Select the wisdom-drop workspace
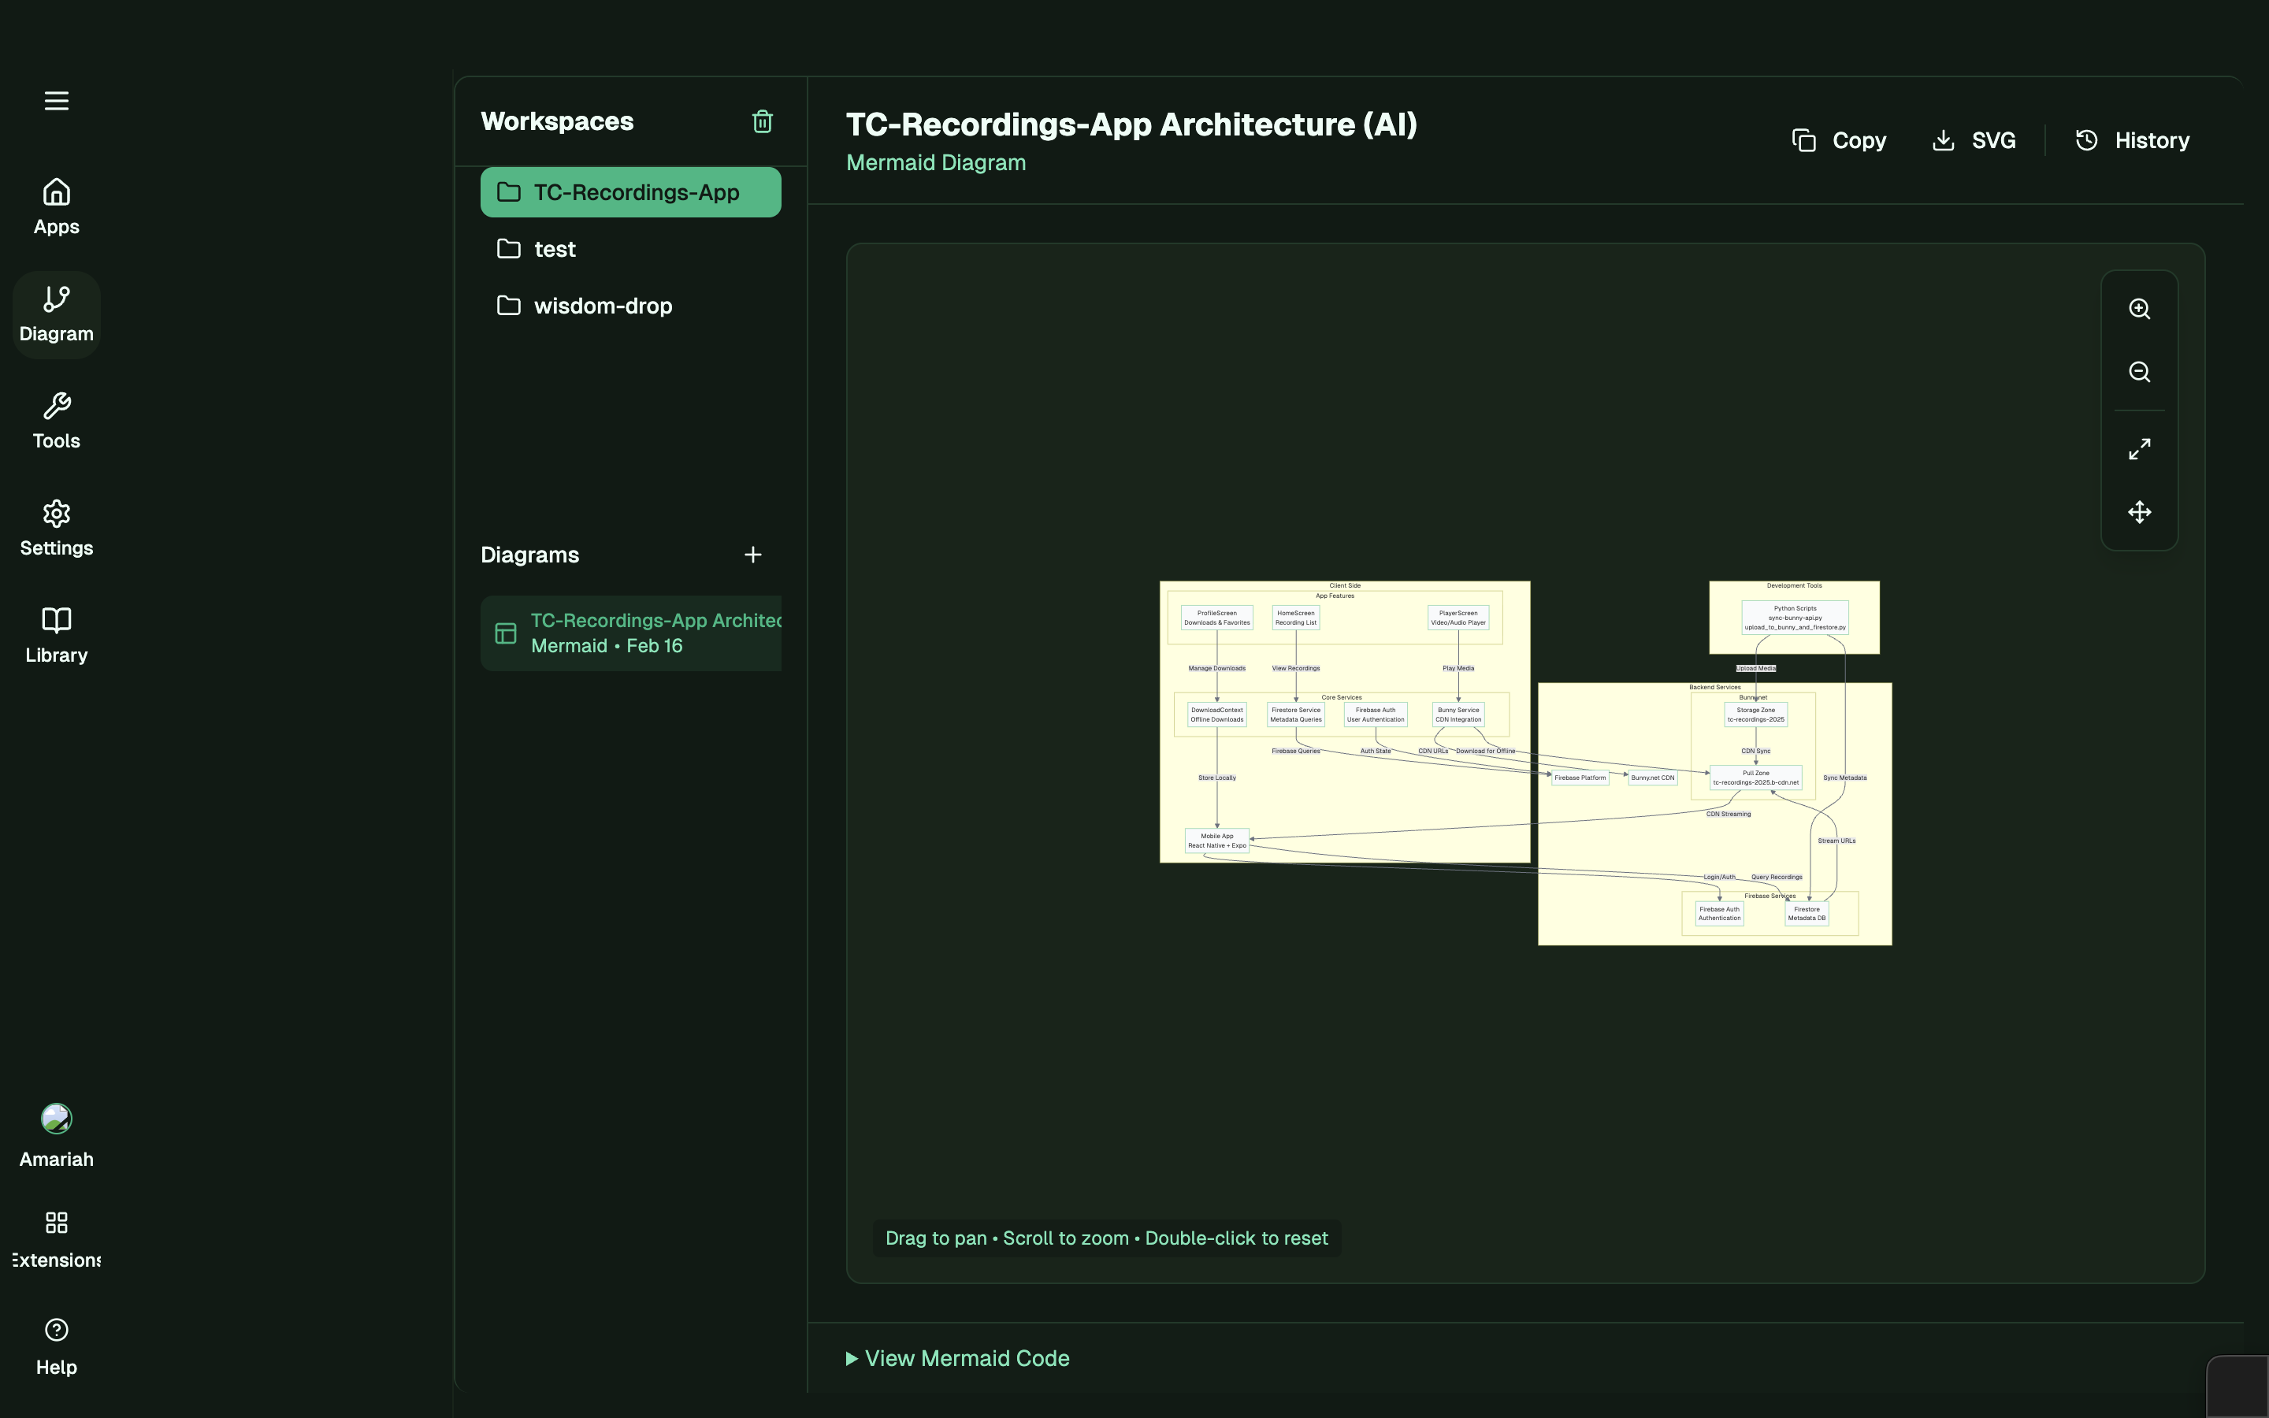2269x1418 pixels. [603, 306]
